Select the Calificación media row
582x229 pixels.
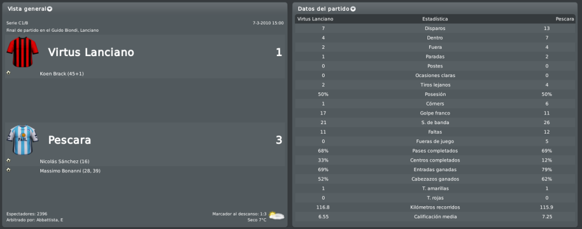pos(435,217)
